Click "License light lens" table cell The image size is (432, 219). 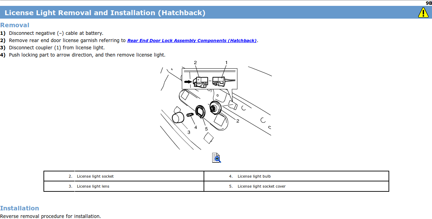click(x=93, y=186)
